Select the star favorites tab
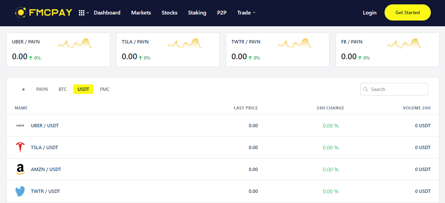 pos(23,89)
